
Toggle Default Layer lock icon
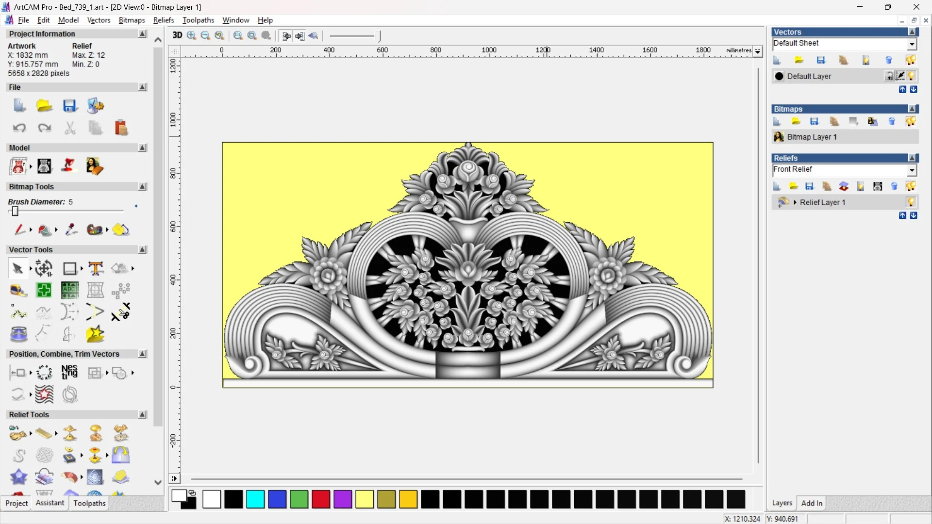pyautogui.click(x=889, y=76)
